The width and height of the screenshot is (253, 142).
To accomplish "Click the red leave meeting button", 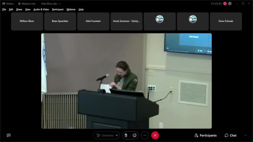I will [155, 135].
